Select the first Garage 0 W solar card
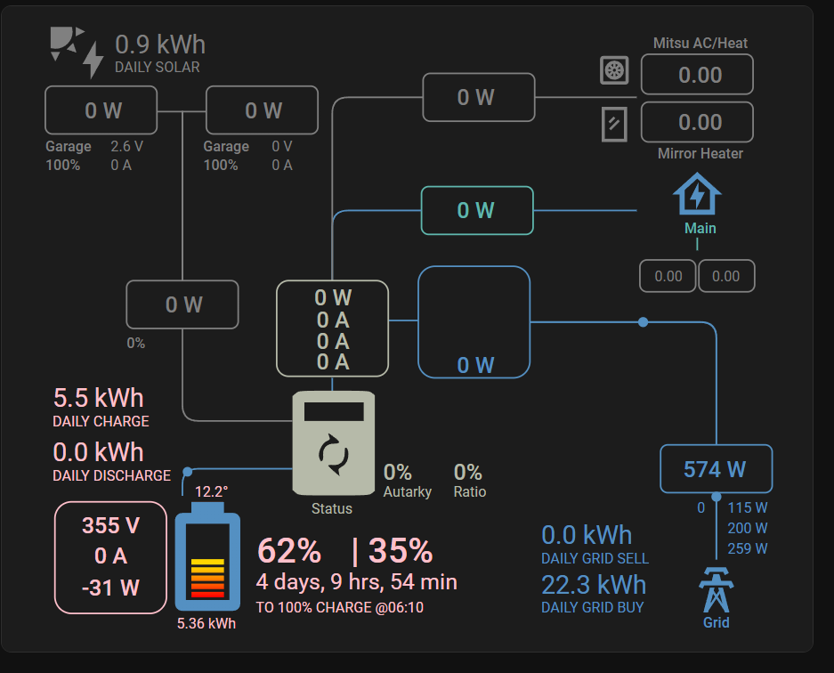Screen dimensions: 834x673 100,109
